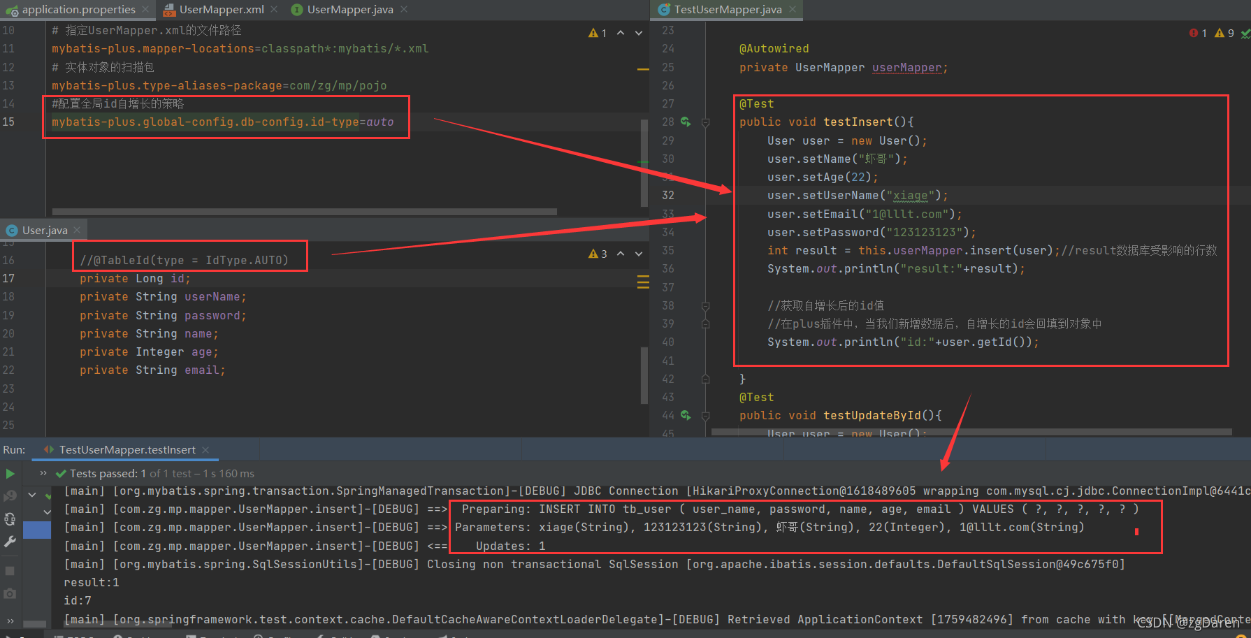The image size is (1251, 638).
Task: Collapse testUpdateById fold marker at line 44
Action: [x=705, y=416]
